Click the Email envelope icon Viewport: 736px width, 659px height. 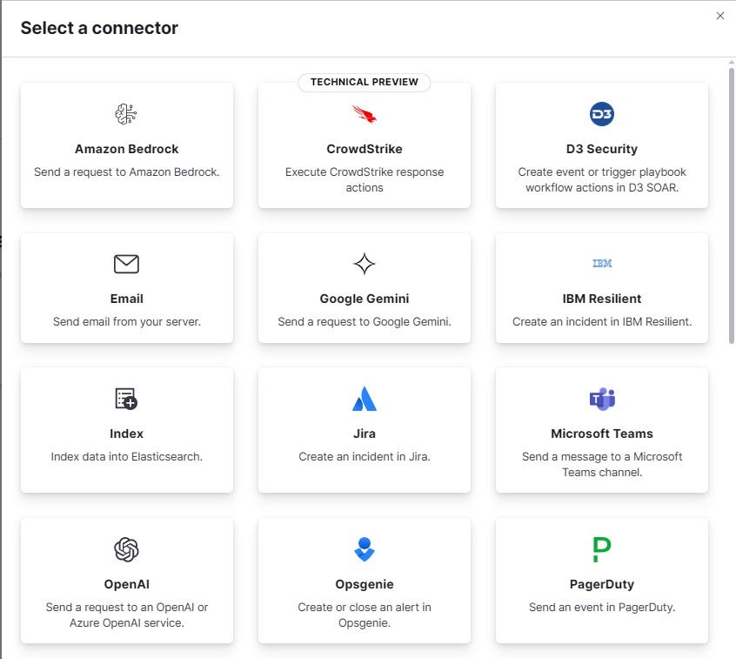(x=126, y=264)
